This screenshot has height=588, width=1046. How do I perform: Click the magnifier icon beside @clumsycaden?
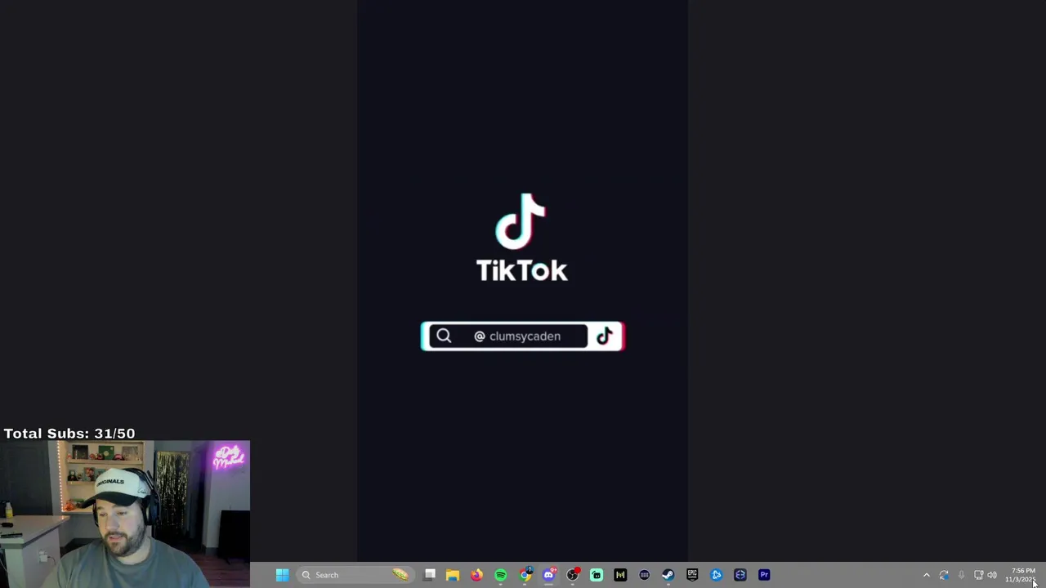click(x=443, y=336)
